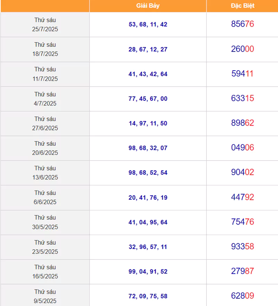Select the date cell 18/7/2025
The width and height of the screenshot is (278, 306).
(45, 49)
